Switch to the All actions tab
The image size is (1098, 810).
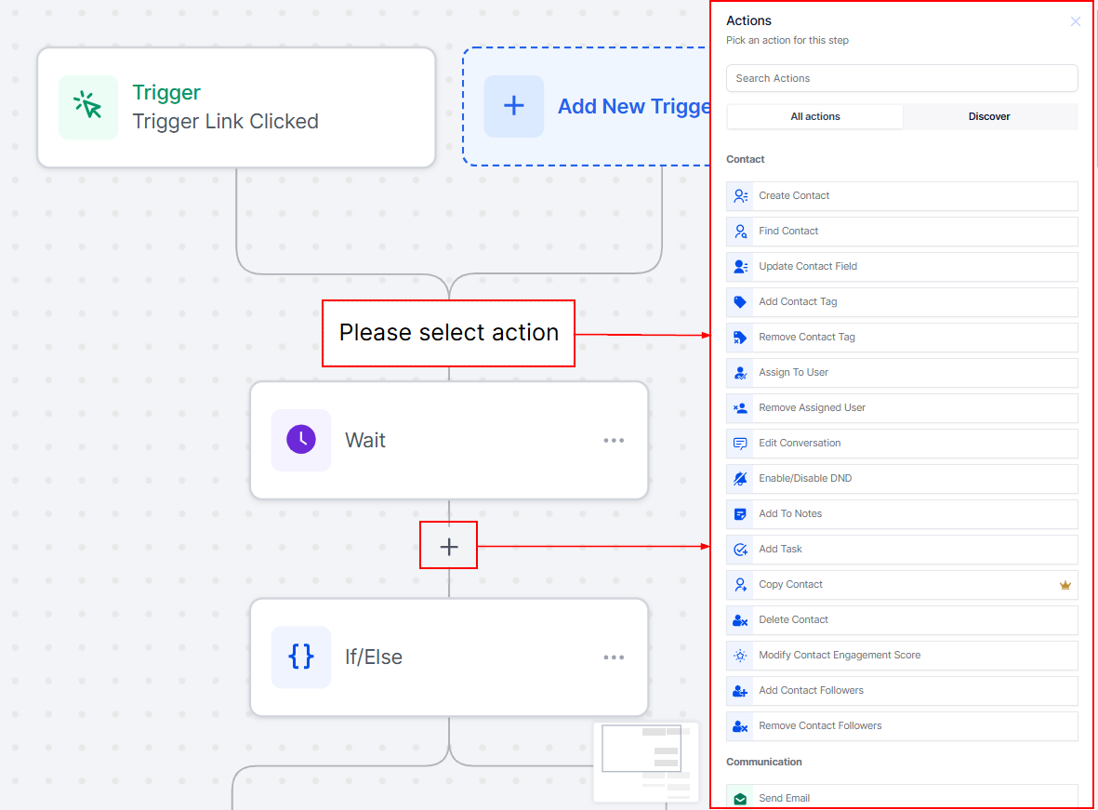[814, 116]
